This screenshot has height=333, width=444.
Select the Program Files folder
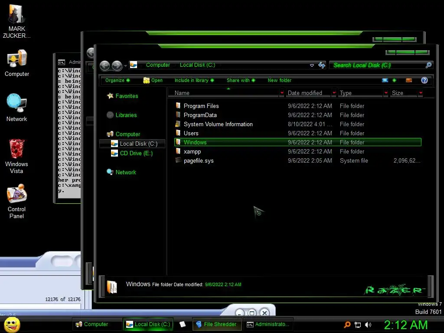[x=297, y=106]
